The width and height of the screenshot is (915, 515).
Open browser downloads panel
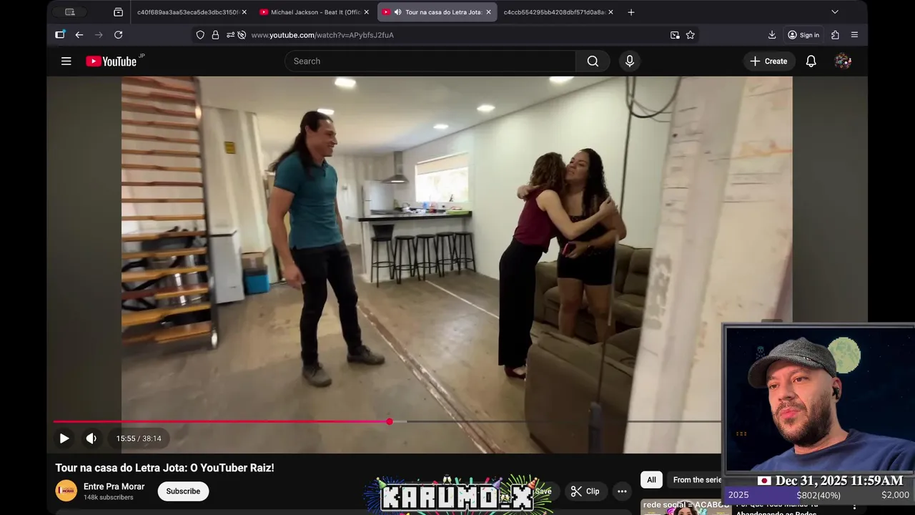click(x=772, y=35)
